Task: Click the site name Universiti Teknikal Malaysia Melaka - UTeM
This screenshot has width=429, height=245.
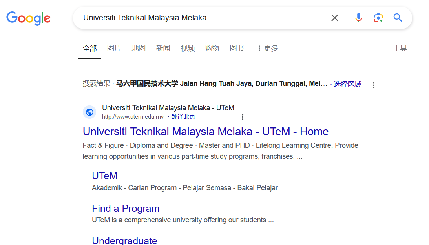Action: coord(168,108)
